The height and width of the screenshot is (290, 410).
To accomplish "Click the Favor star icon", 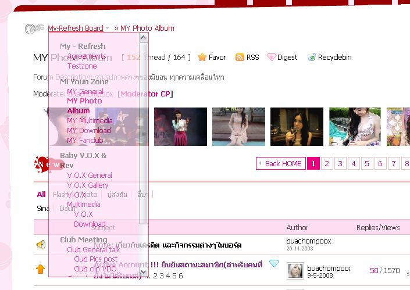I will coord(202,57).
